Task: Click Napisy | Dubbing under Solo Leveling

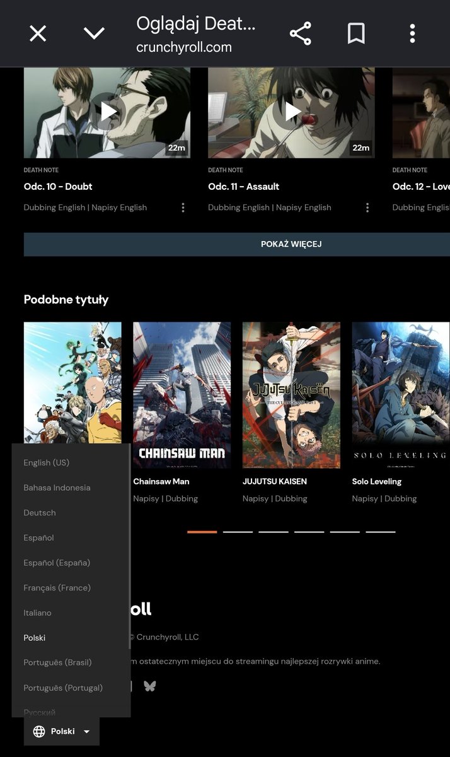Action: [384, 498]
